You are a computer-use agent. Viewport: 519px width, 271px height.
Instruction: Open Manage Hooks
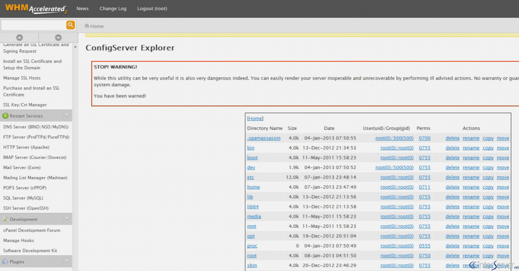click(x=19, y=241)
